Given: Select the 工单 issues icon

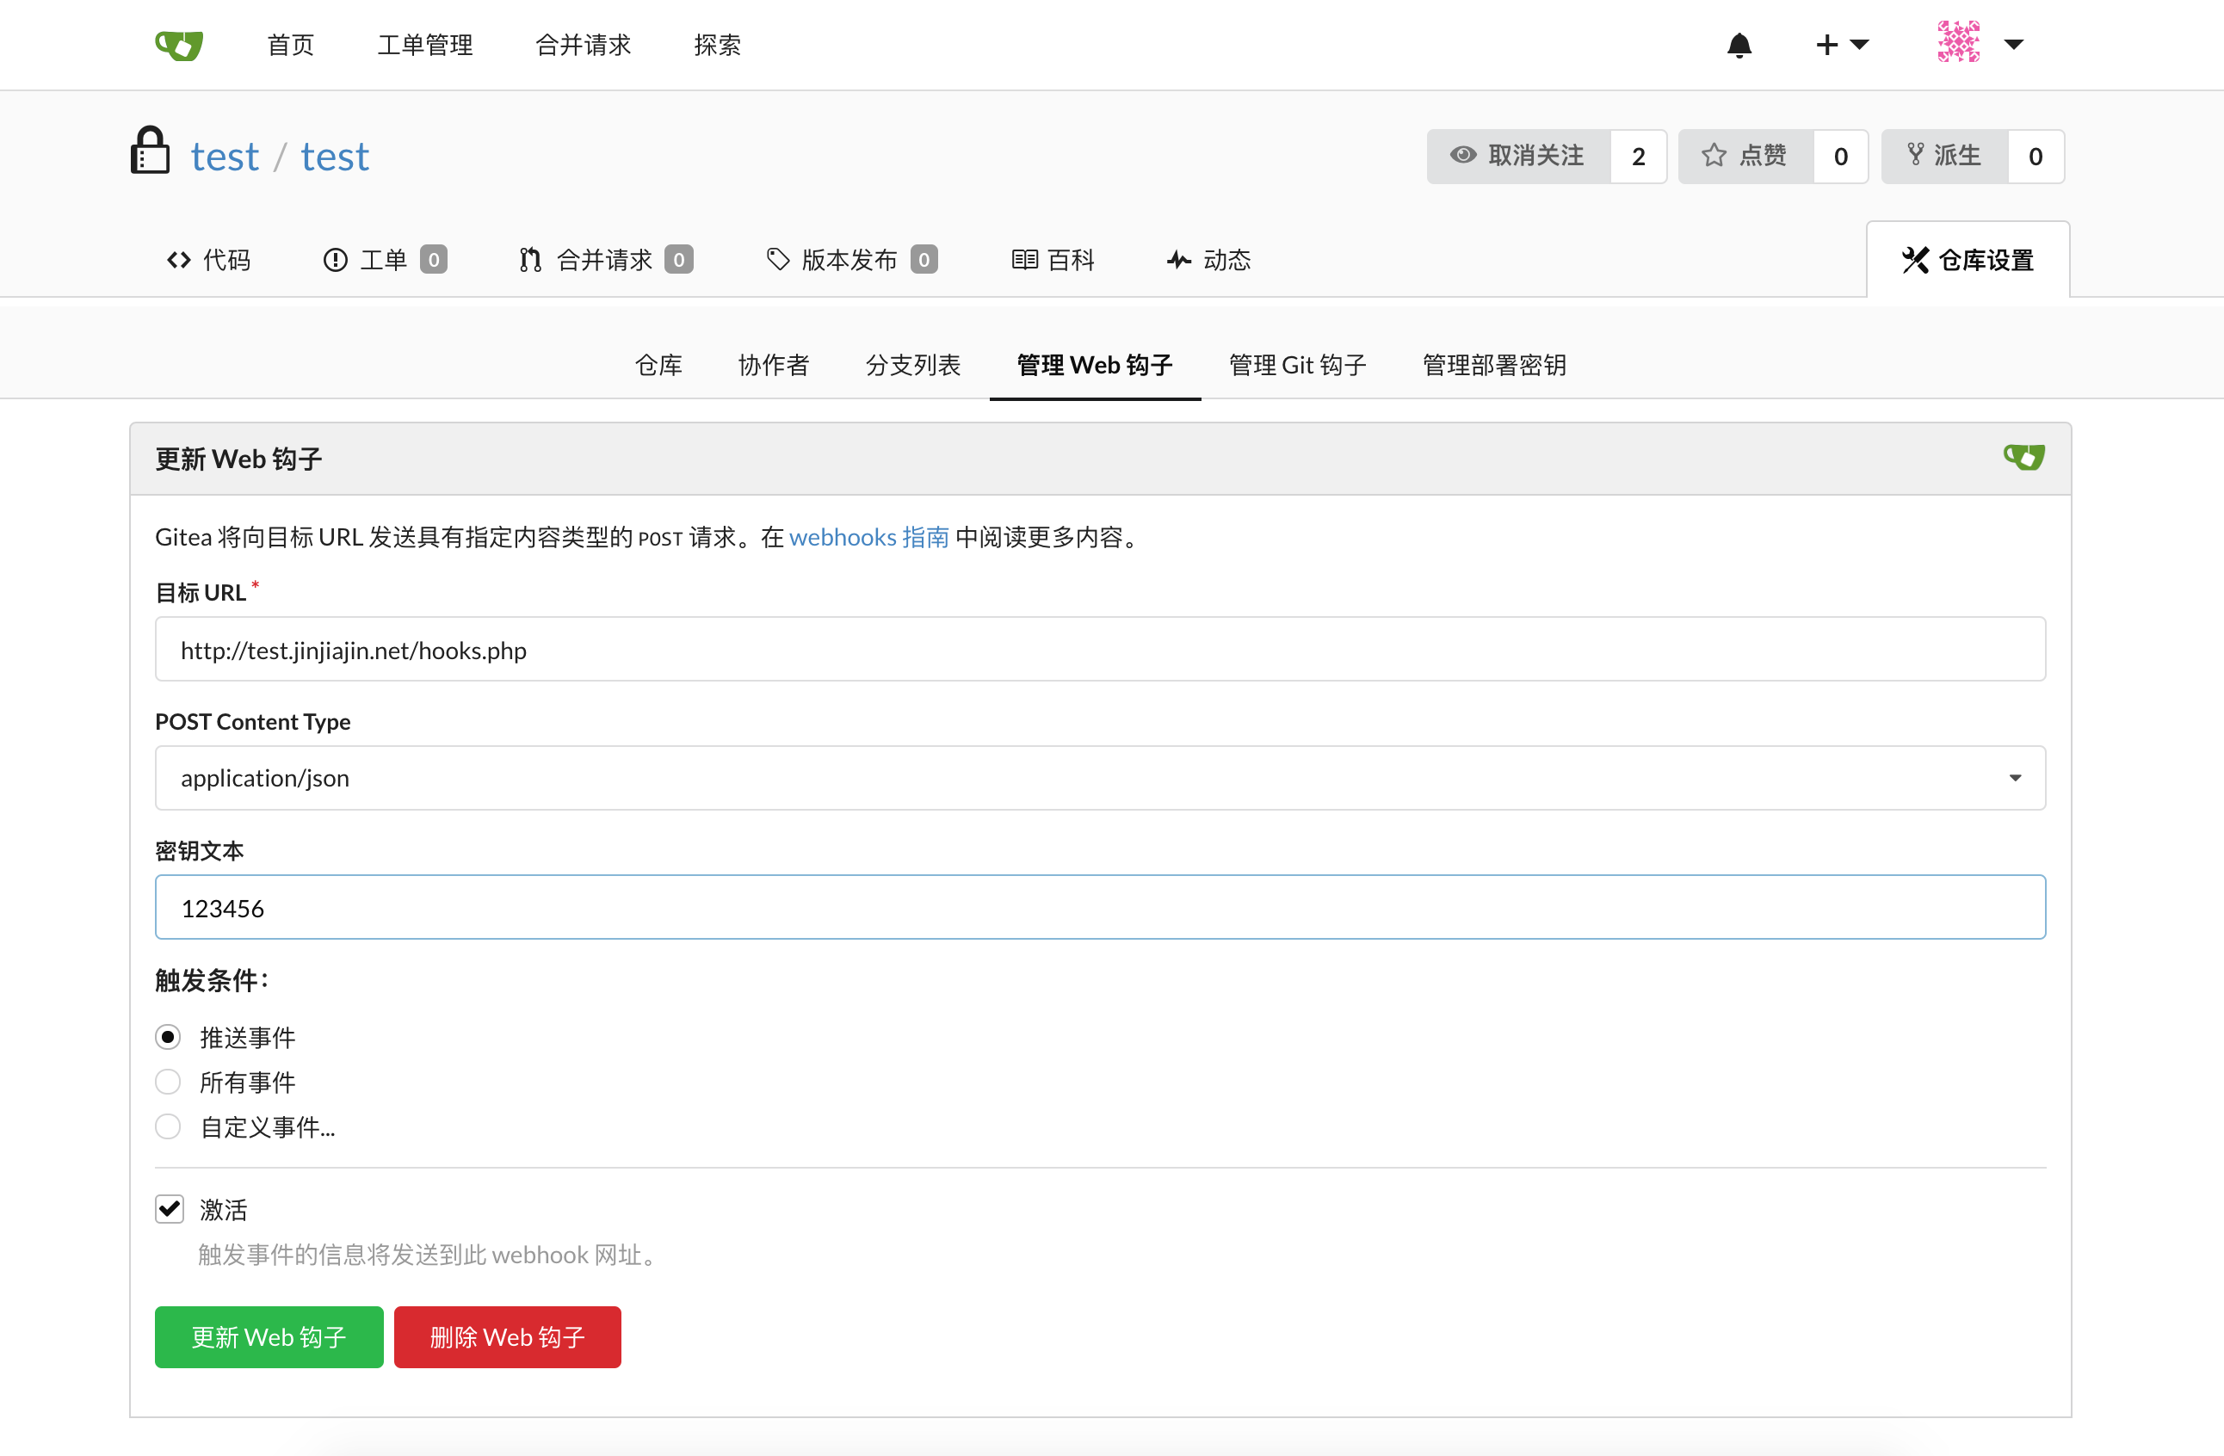Looking at the screenshot, I should click(x=336, y=260).
